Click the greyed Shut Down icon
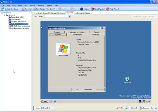The image size is (158, 112). tap(60, 9)
